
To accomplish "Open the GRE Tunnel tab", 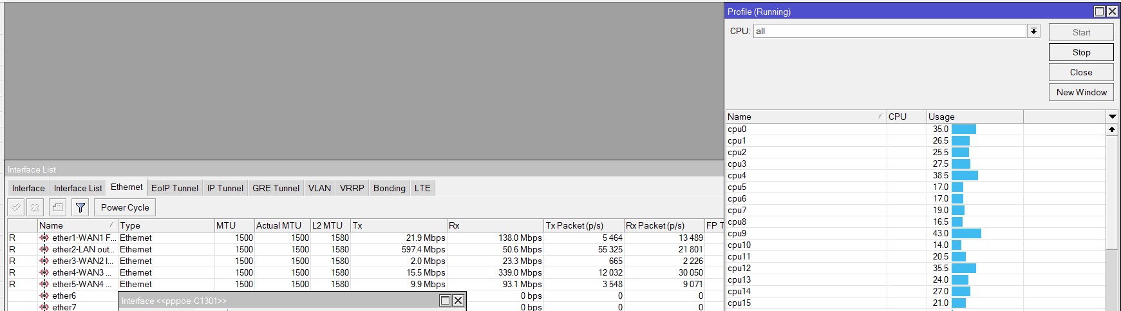I will click(x=276, y=188).
